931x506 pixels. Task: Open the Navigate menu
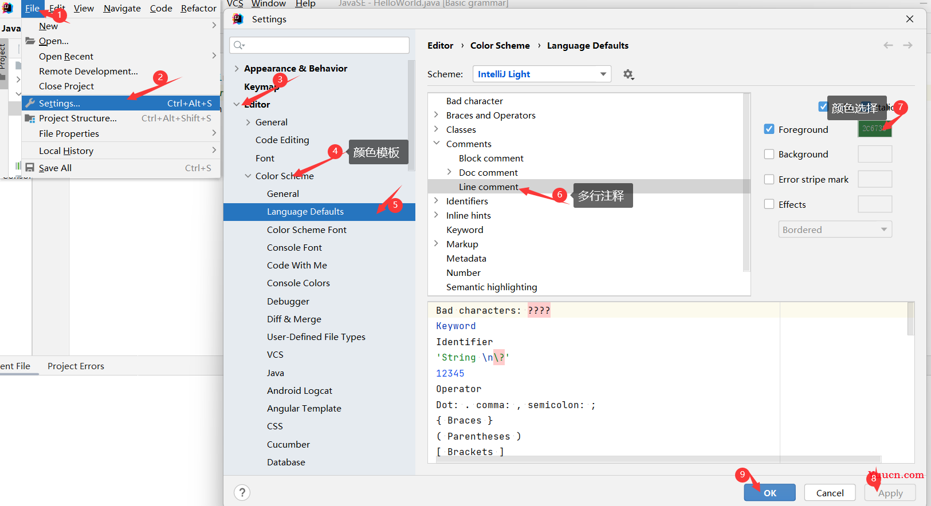(122, 8)
